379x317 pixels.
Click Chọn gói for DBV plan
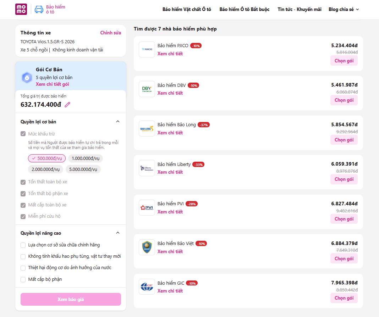(x=344, y=100)
